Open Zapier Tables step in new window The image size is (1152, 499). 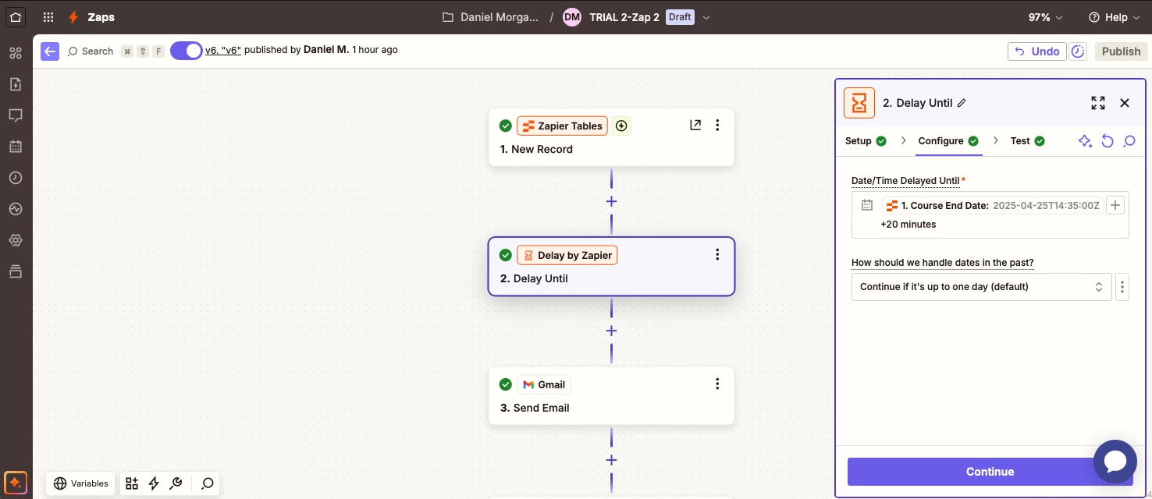(x=695, y=125)
